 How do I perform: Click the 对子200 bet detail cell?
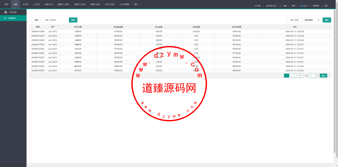[x=78, y=71]
